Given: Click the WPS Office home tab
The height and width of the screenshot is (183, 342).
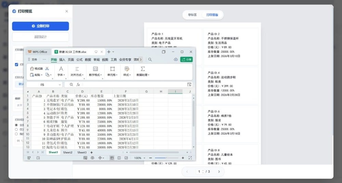Looking at the screenshot, I should (38, 52).
